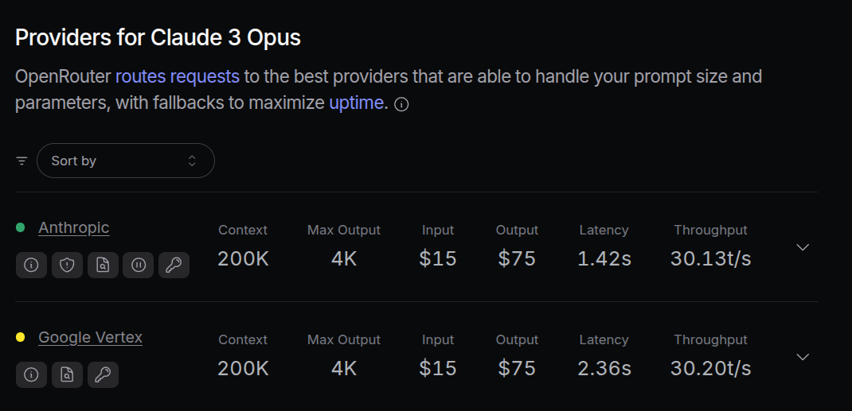Open the Anthropic provider link

coord(74,227)
